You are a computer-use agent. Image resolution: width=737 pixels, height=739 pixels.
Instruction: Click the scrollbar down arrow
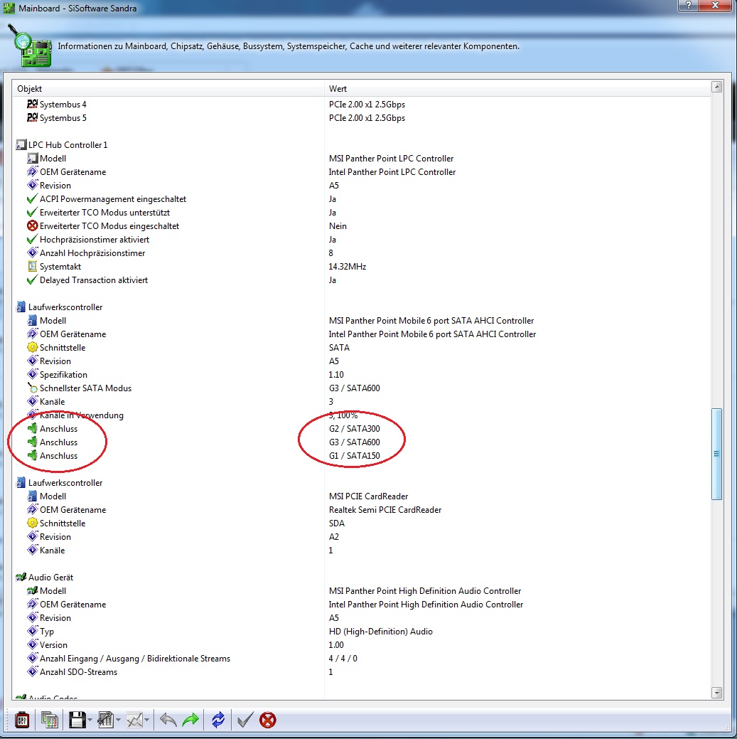point(717,692)
